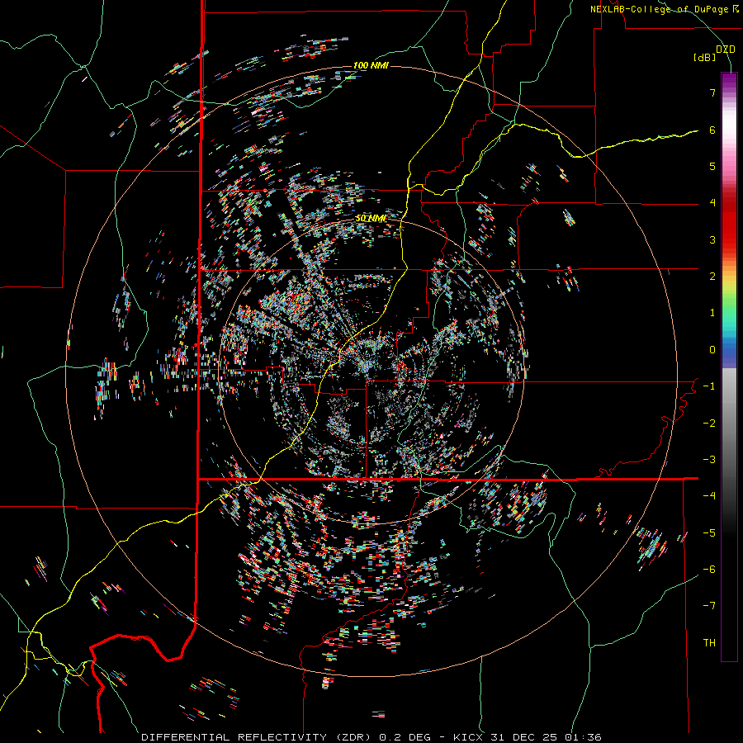The height and width of the screenshot is (743, 743).
Task: Click the 1 dB tick label on the color scale
Action: coord(712,313)
